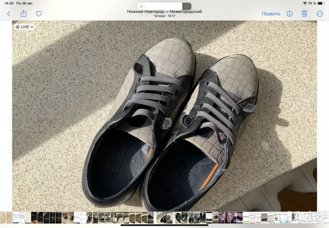Screen dimensions: 329x228
Task: Tap the Нижний Новгород location title
Action: (x=164, y=11)
